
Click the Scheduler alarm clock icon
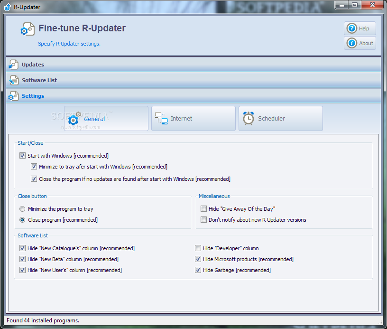(x=249, y=118)
